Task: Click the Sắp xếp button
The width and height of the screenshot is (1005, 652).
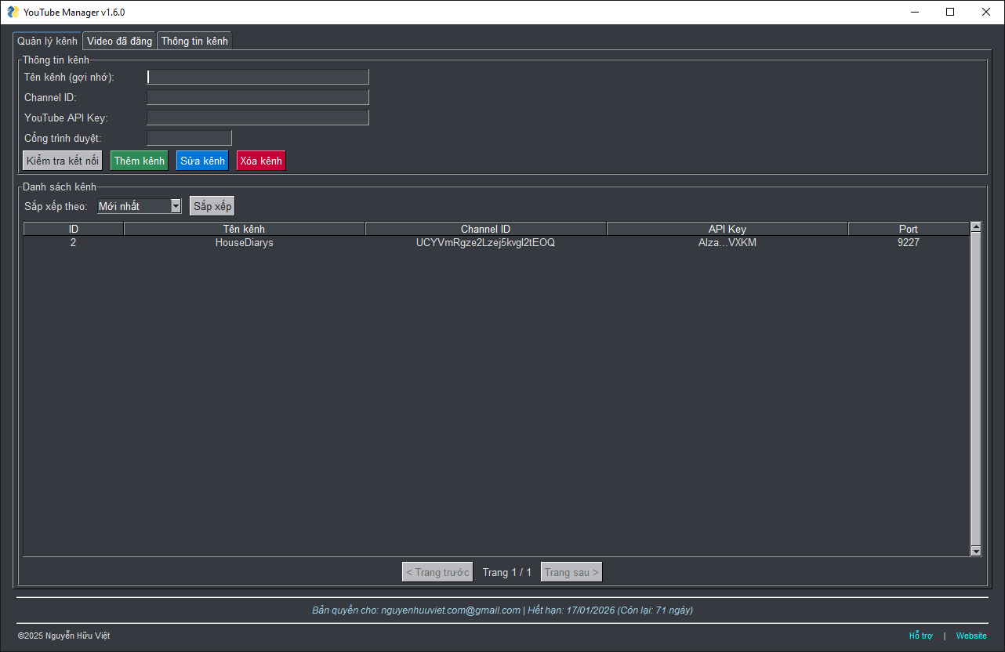Action: pyautogui.click(x=212, y=206)
